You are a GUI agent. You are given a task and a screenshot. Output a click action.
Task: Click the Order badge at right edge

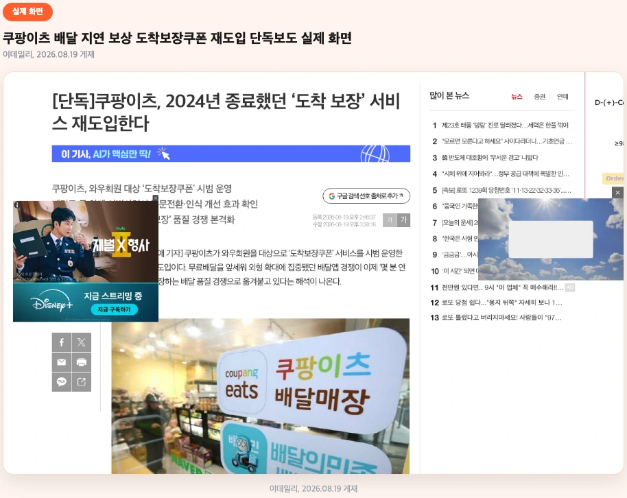click(x=613, y=178)
